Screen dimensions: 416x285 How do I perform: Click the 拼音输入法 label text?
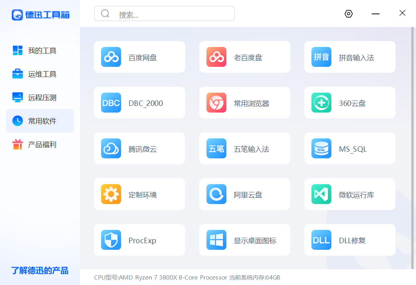(356, 57)
